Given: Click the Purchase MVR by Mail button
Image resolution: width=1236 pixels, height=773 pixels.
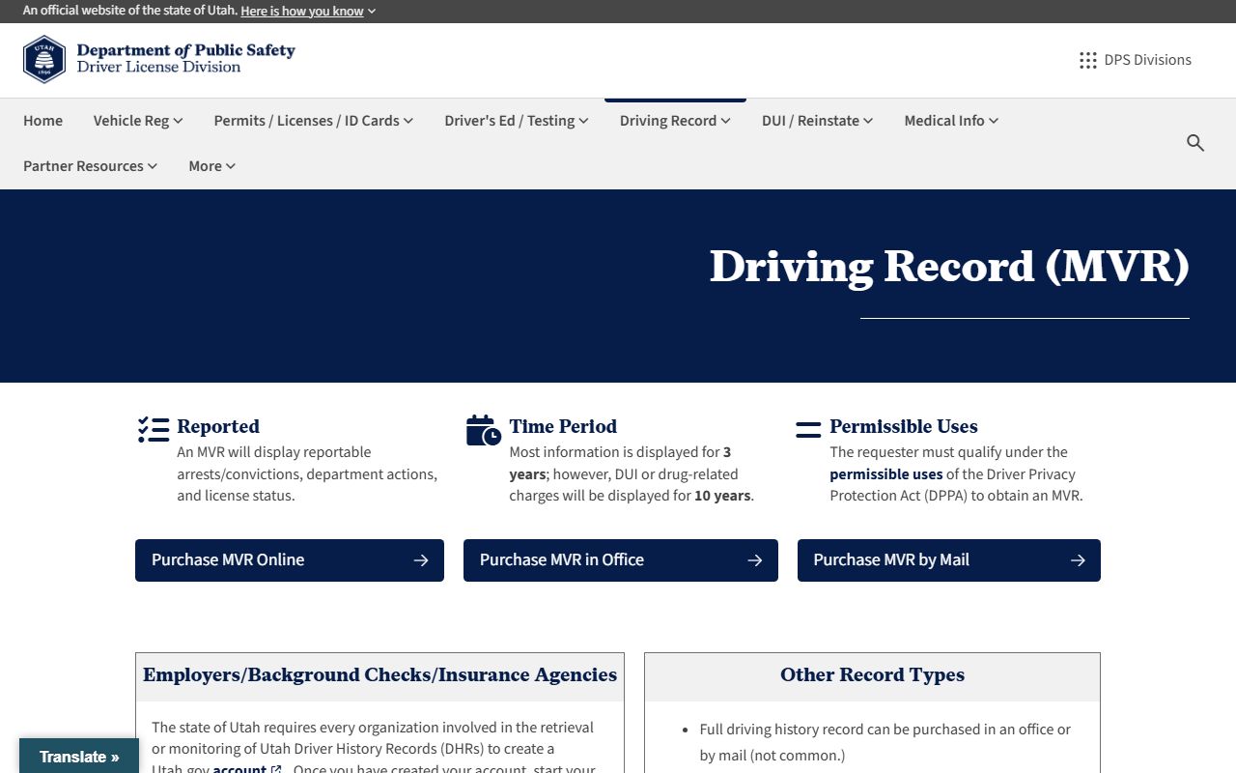Looking at the screenshot, I should coord(949,560).
